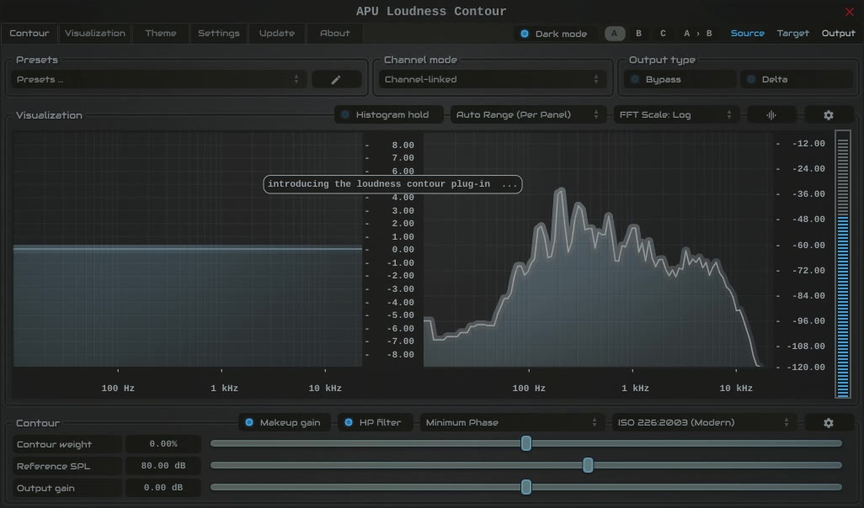This screenshot has height=508, width=864.
Task: Open the Settings tab
Action: tap(219, 34)
